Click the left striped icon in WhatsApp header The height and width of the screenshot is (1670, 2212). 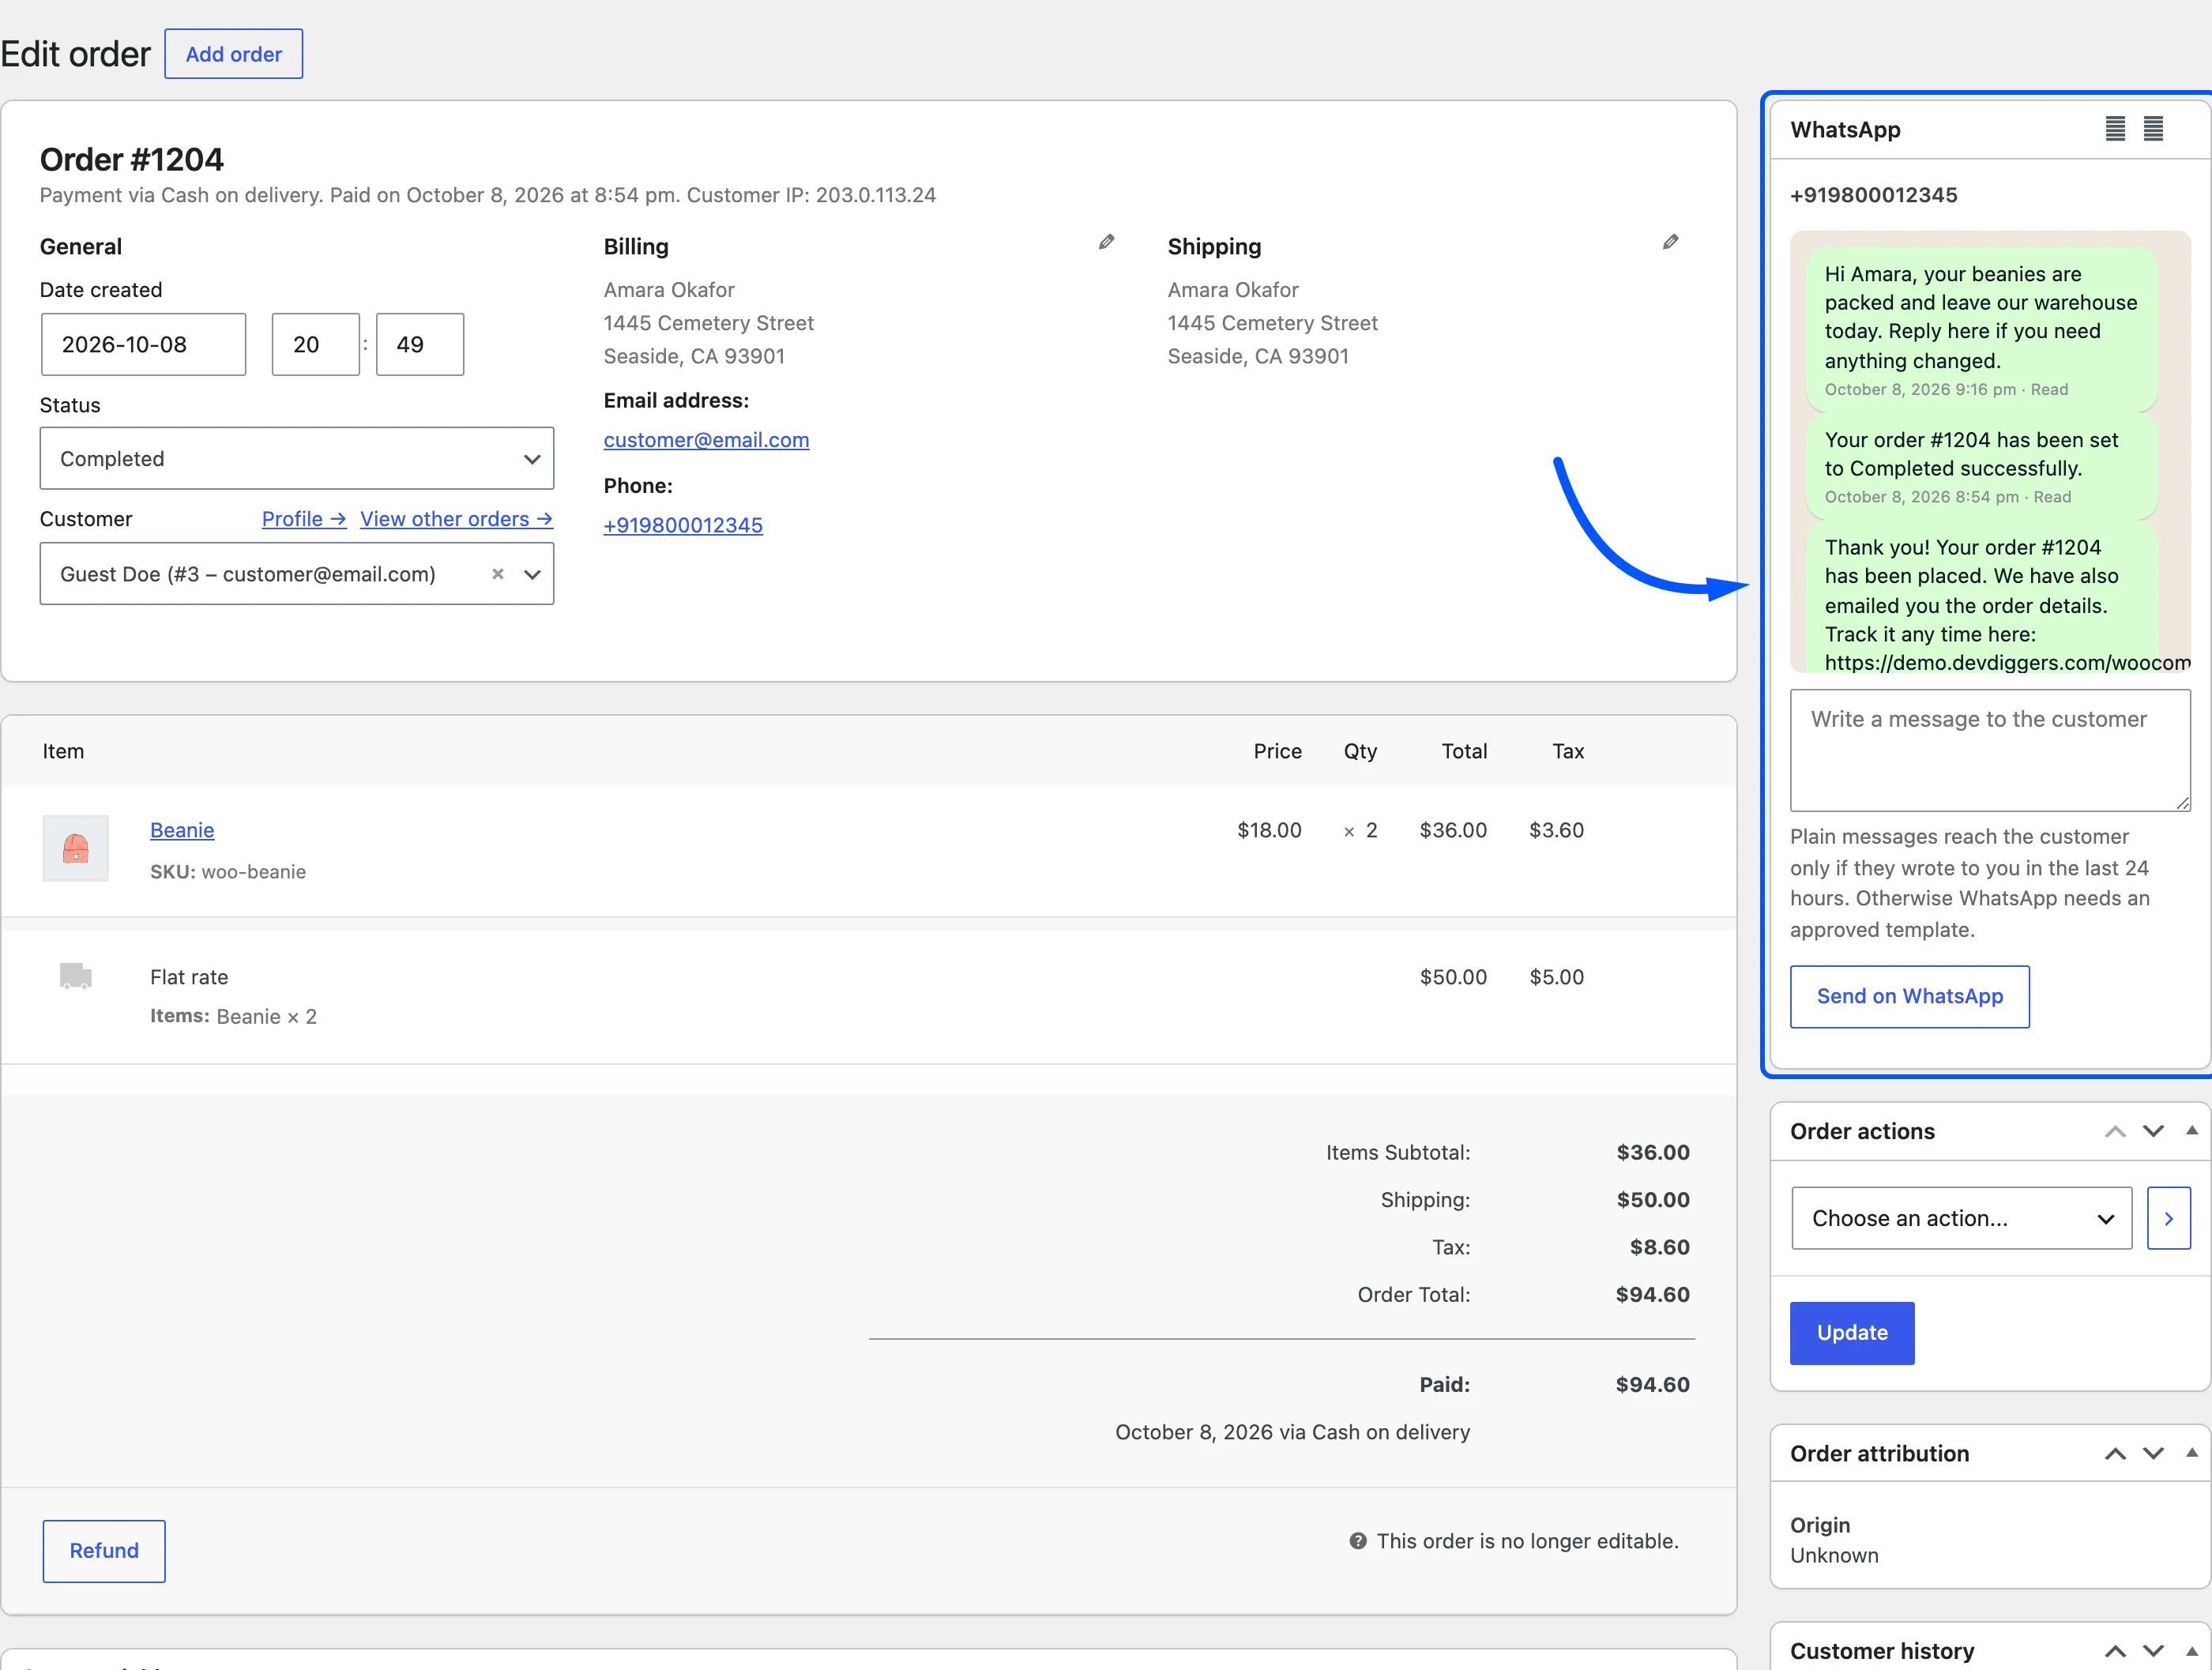(2115, 129)
